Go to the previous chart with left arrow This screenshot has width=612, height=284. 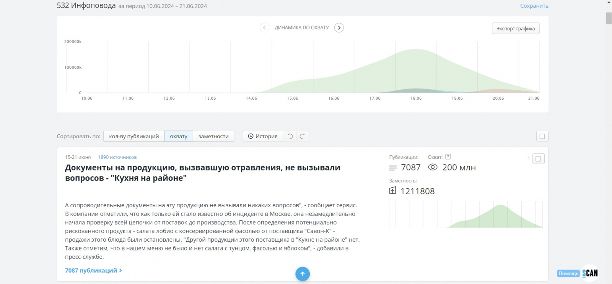264,28
